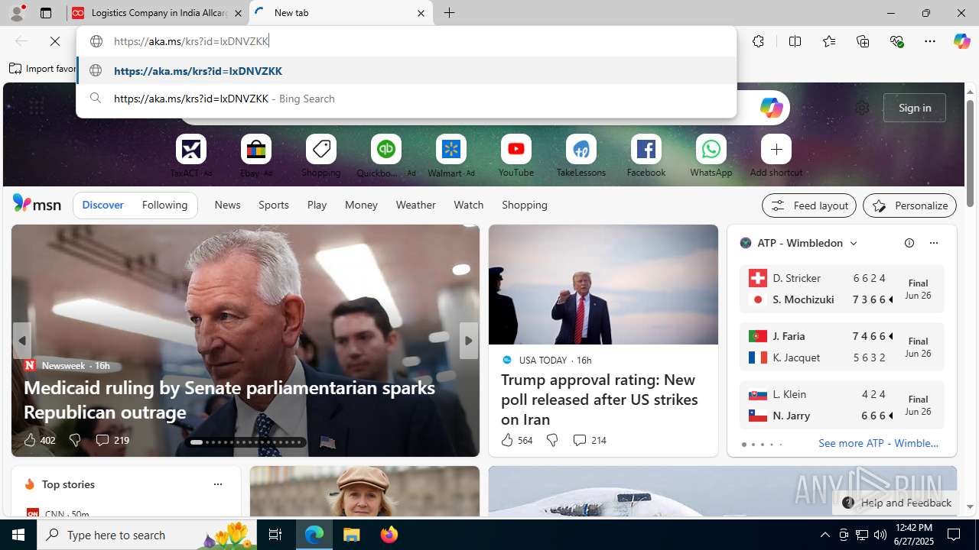Open the TakeLessons shortcut icon
This screenshot has height=550, width=979.
pyautogui.click(x=581, y=149)
